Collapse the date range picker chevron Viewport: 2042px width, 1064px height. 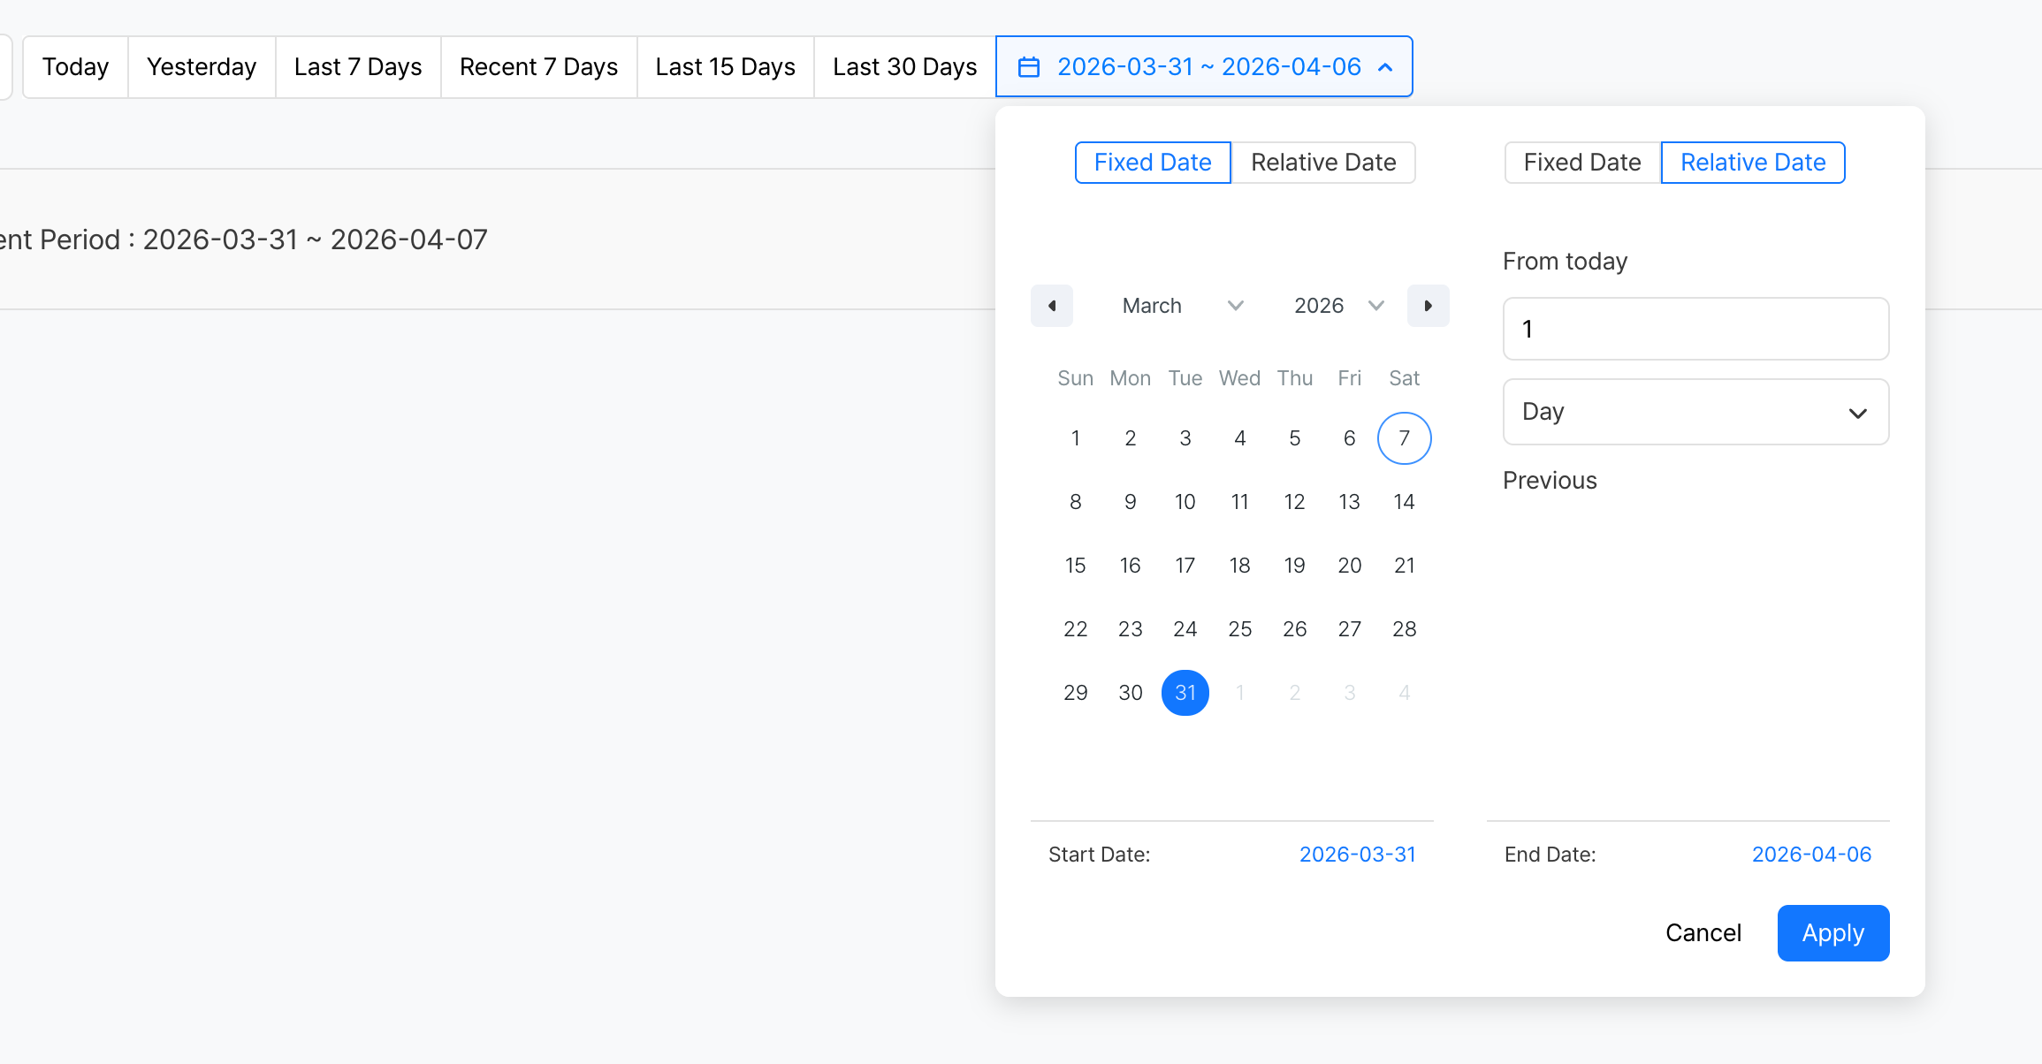point(1385,67)
